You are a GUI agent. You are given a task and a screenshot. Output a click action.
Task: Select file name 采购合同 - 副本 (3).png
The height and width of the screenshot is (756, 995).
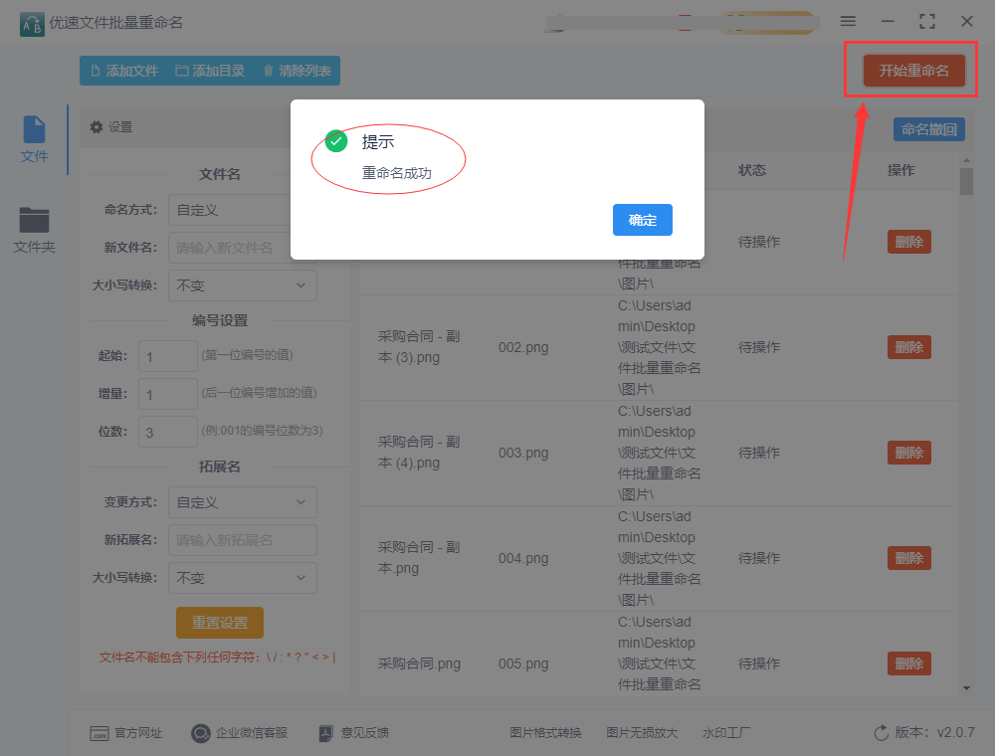[x=419, y=347]
